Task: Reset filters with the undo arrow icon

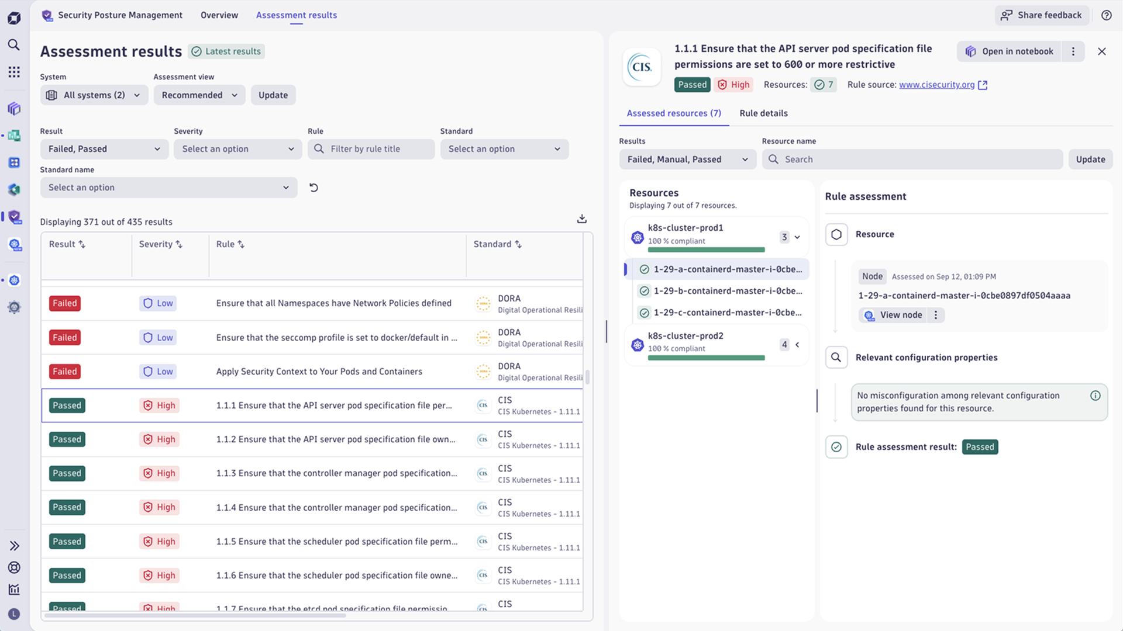Action: [x=314, y=188]
